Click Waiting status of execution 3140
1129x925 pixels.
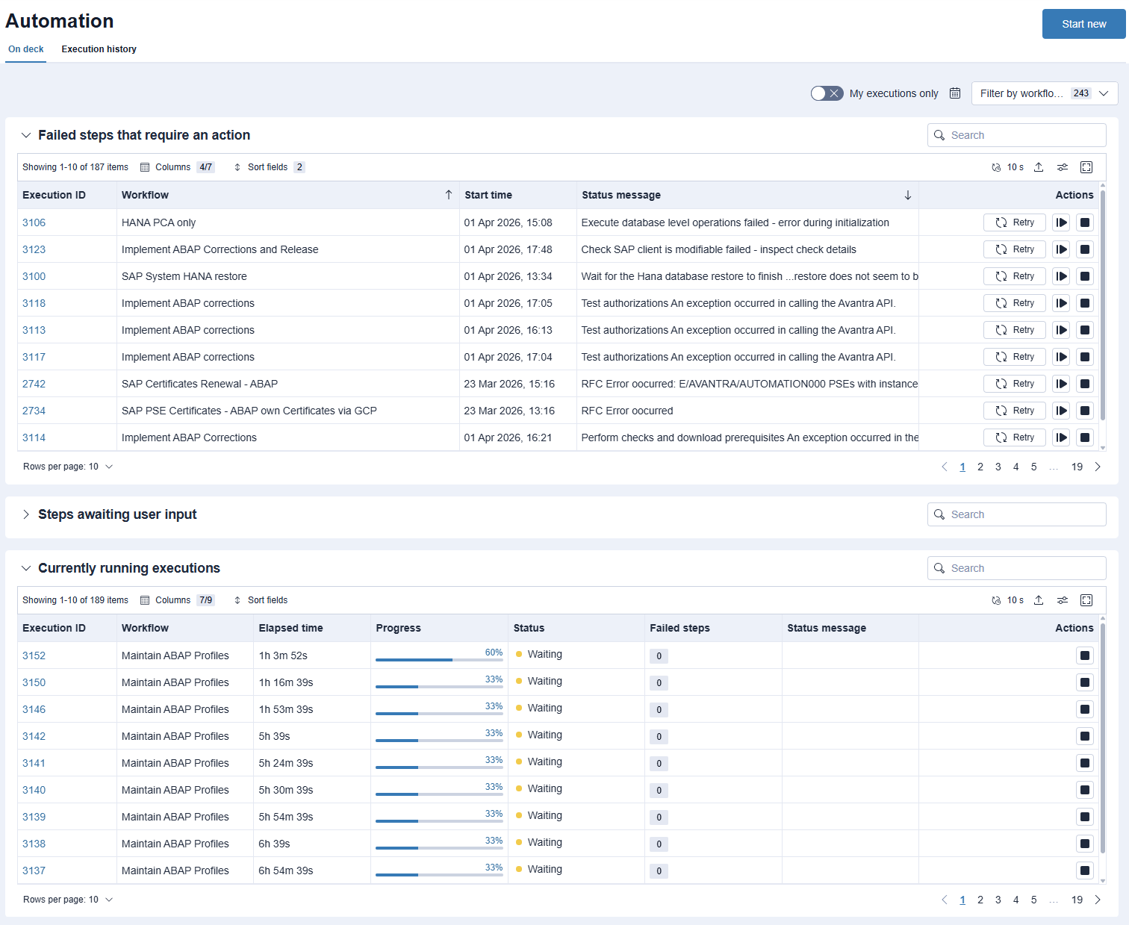(x=539, y=788)
